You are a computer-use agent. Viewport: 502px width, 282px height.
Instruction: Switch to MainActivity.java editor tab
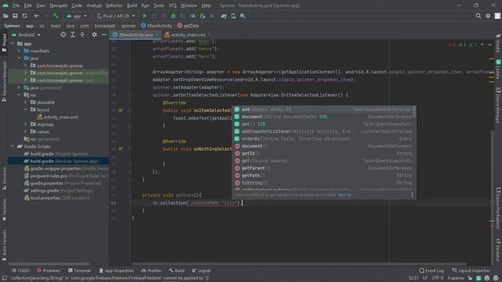coord(136,34)
